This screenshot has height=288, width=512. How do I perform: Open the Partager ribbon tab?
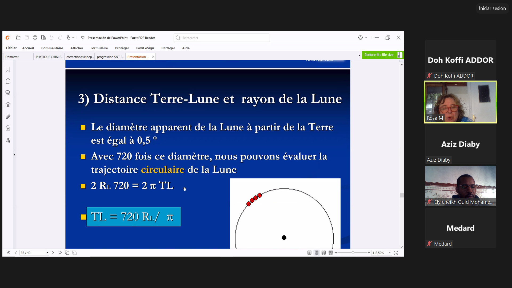pyautogui.click(x=168, y=48)
